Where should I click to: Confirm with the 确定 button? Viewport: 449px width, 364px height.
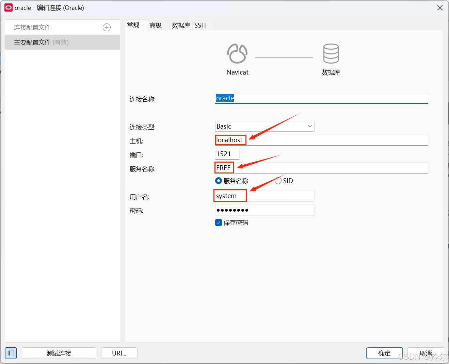pos(384,353)
